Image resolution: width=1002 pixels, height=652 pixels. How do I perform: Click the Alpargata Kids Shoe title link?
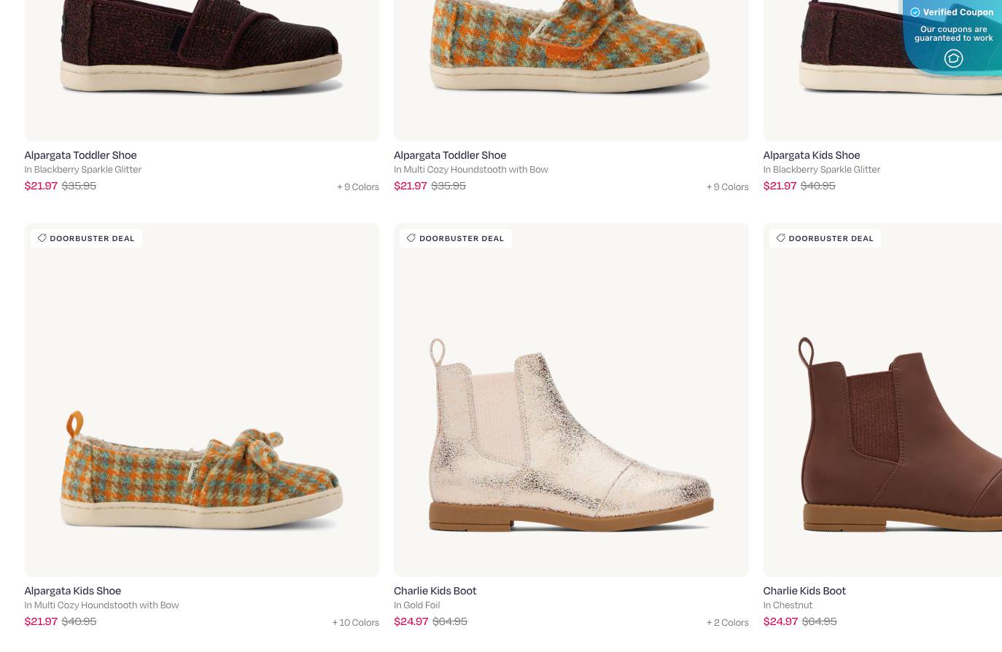pyautogui.click(x=72, y=591)
